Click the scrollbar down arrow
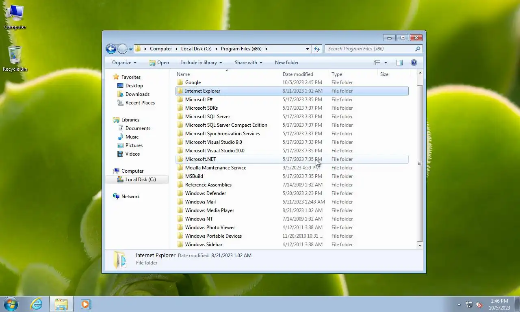 click(x=420, y=245)
